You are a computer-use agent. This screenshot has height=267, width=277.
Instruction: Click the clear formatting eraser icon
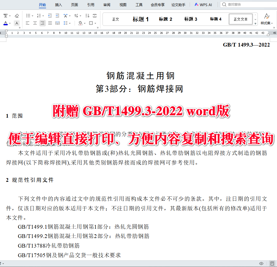(x=17, y=16)
